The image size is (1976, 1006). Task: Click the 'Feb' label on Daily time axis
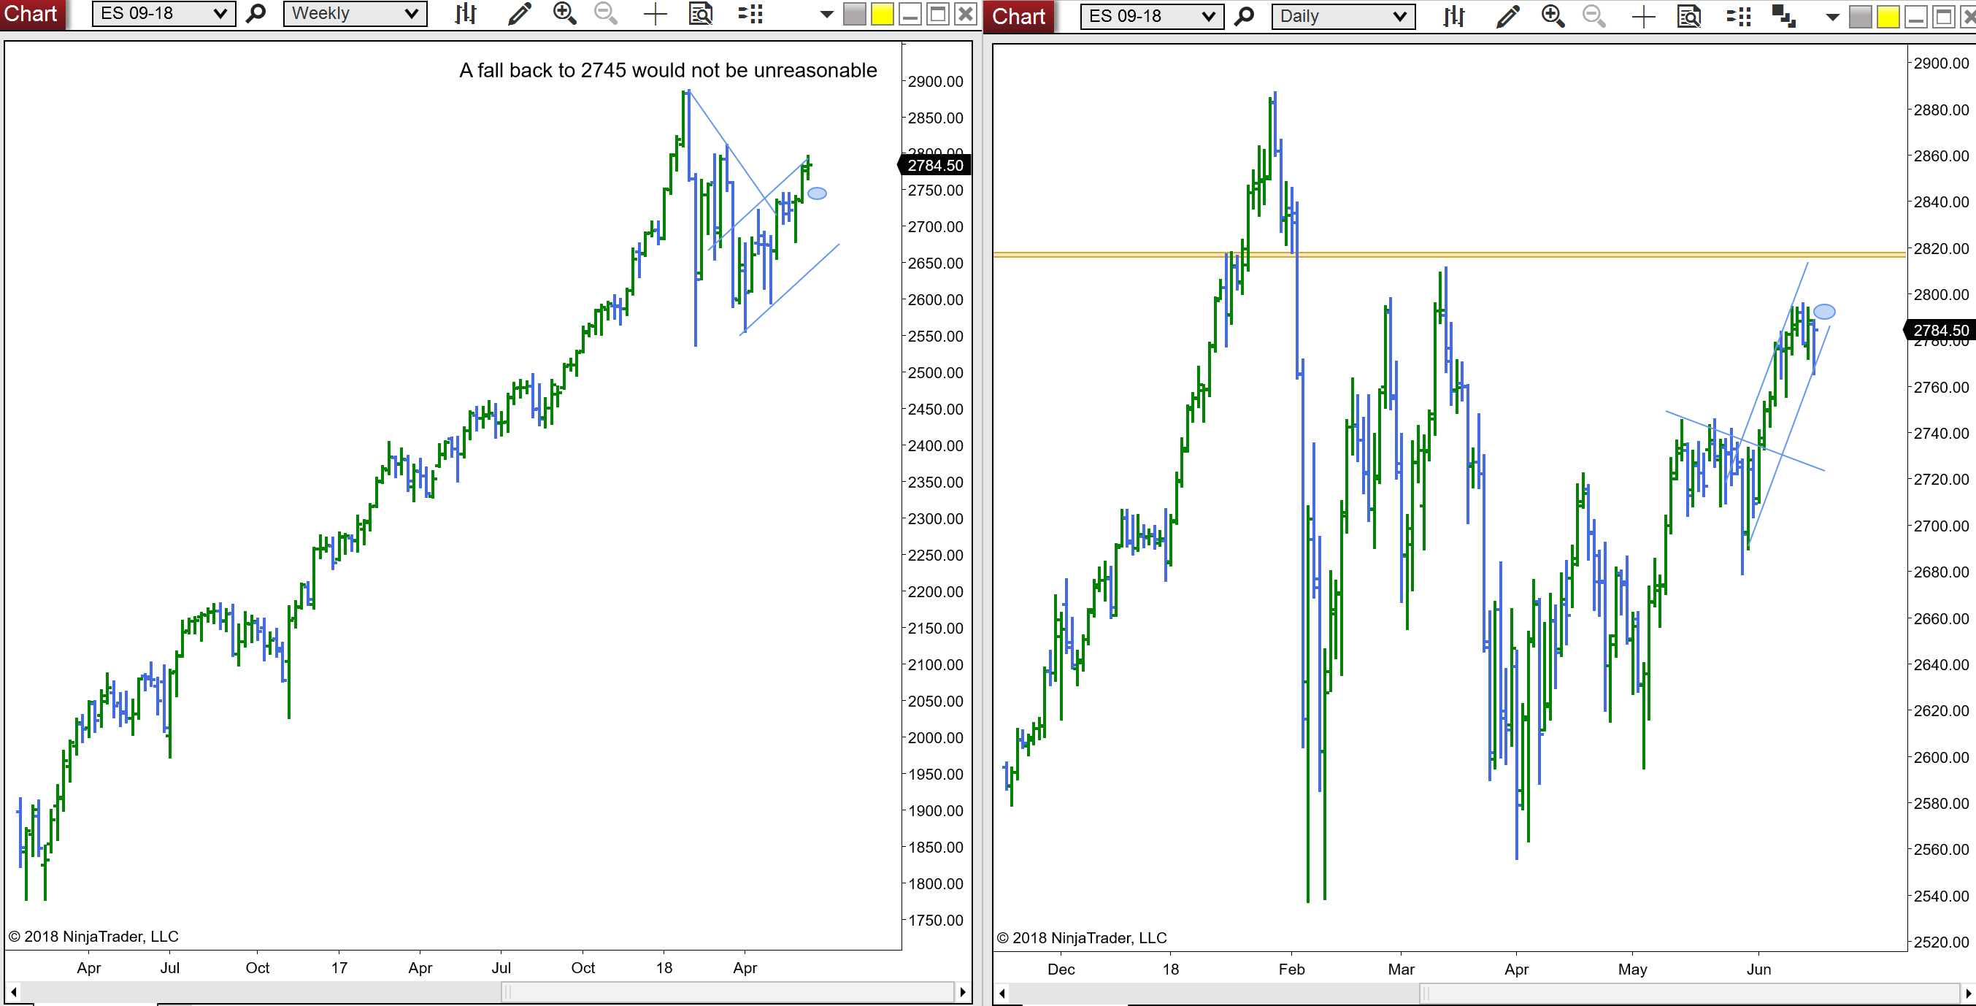point(1291,969)
